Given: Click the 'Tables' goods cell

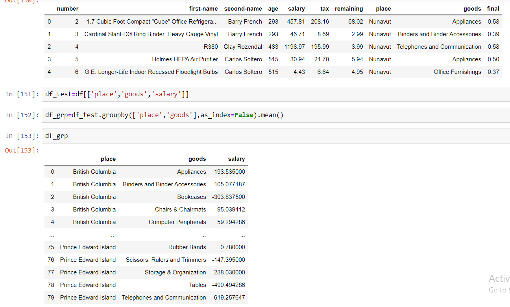Looking at the screenshot, I should 198,285.
